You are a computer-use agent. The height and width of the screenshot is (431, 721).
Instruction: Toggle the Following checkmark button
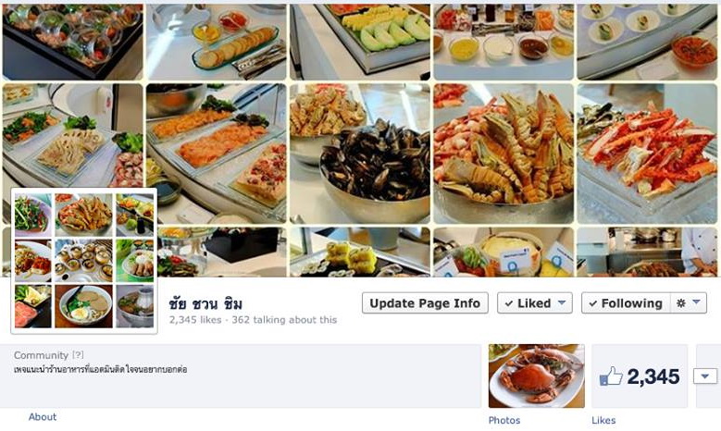click(626, 303)
